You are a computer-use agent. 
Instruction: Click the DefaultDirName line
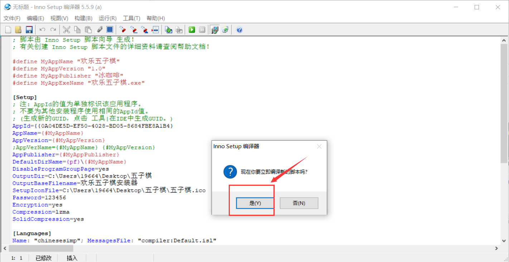[x=70, y=162]
